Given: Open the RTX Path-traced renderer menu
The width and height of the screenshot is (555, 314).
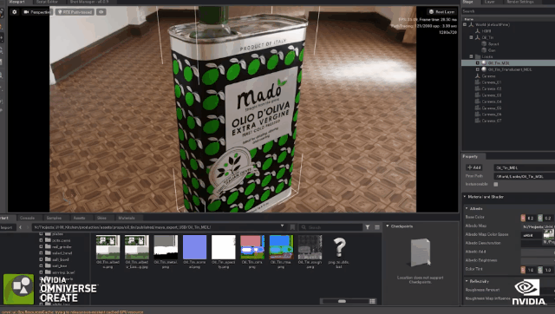Looking at the screenshot, I should (75, 12).
